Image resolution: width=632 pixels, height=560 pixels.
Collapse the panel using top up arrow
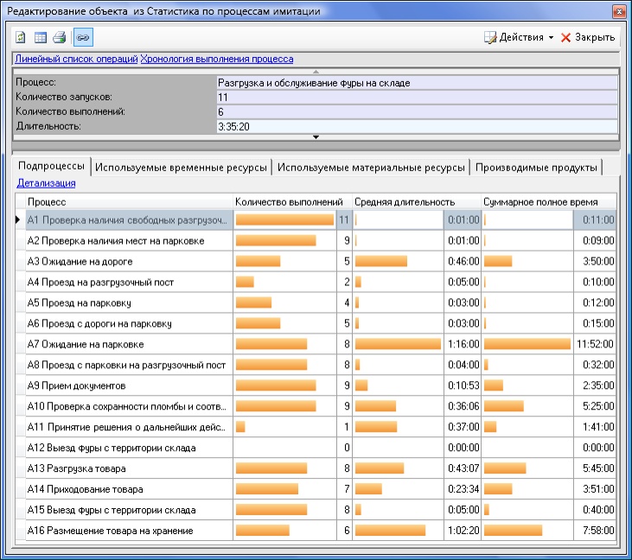click(x=316, y=71)
